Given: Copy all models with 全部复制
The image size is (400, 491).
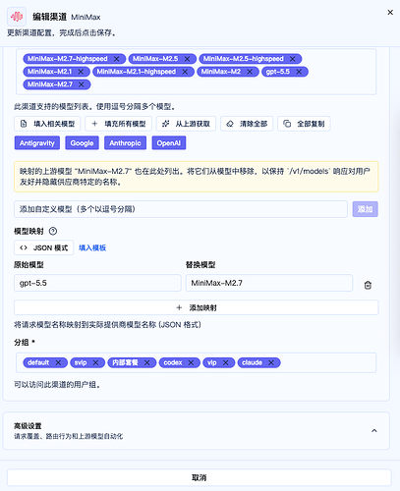Looking at the screenshot, I should coord(304,124).
